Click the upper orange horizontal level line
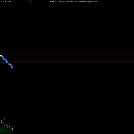This screenshot has height=134, width=134. click(67, 55)
